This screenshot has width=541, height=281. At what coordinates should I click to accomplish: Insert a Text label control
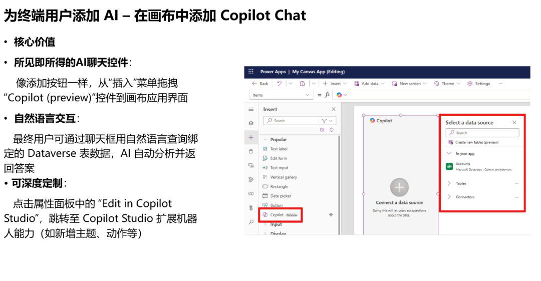275,149
